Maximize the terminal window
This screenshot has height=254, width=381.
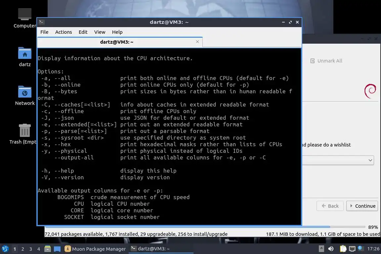(290, 22)
